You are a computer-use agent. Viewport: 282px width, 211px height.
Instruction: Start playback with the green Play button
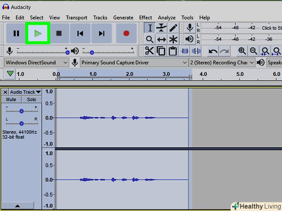38,33
